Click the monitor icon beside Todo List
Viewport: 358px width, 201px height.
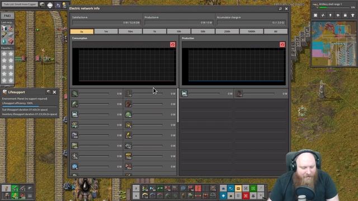point(42,4)
